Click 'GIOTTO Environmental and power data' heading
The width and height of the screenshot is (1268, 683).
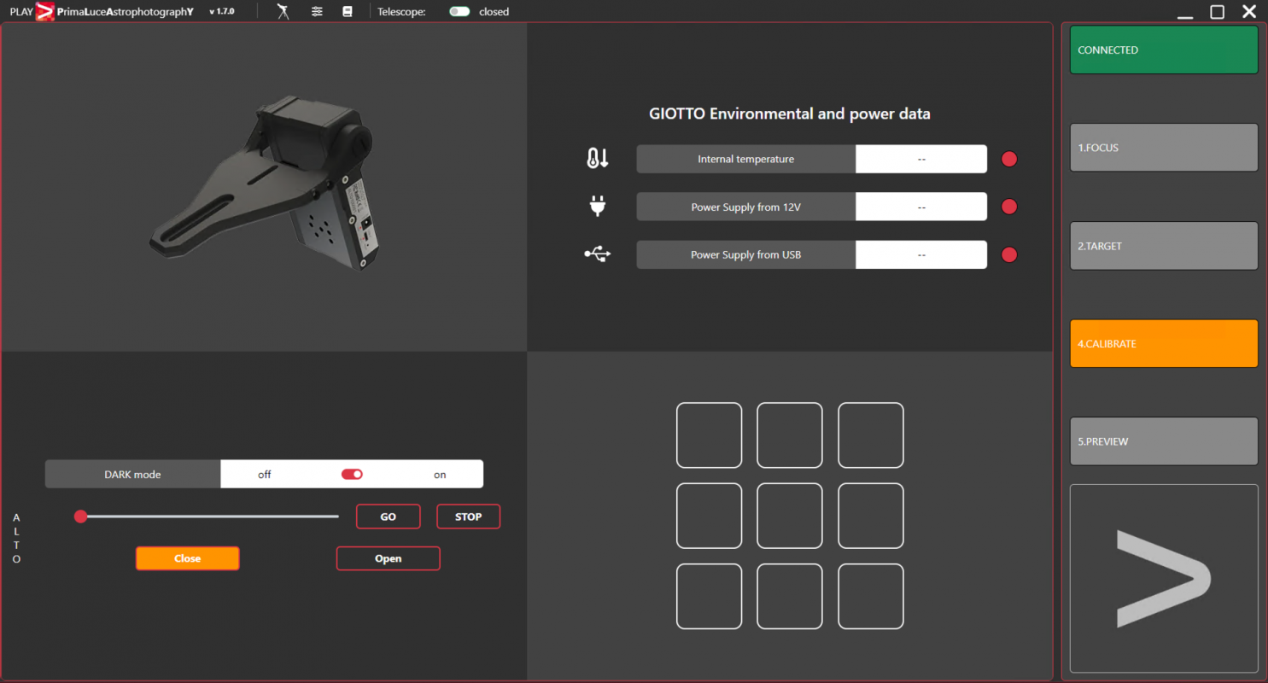[790, 114]
